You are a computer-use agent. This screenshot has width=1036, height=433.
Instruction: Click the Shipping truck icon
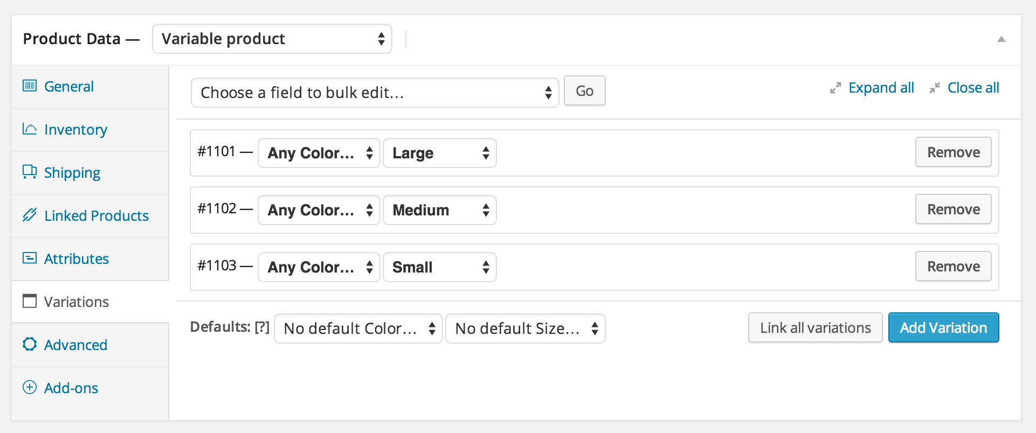click(x=30, y=172)
